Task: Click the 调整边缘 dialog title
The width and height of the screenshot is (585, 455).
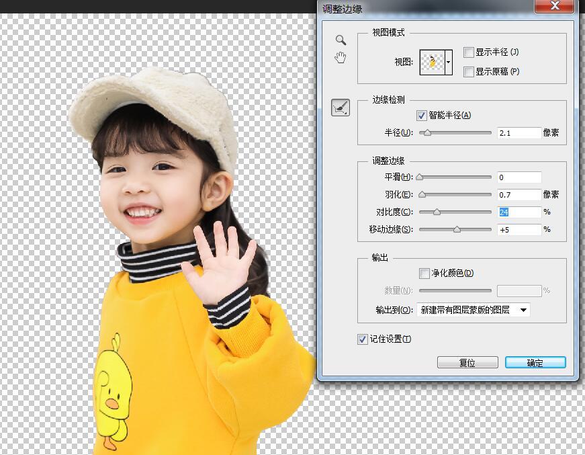Action: pyautogui.click(x=342, y=9)
